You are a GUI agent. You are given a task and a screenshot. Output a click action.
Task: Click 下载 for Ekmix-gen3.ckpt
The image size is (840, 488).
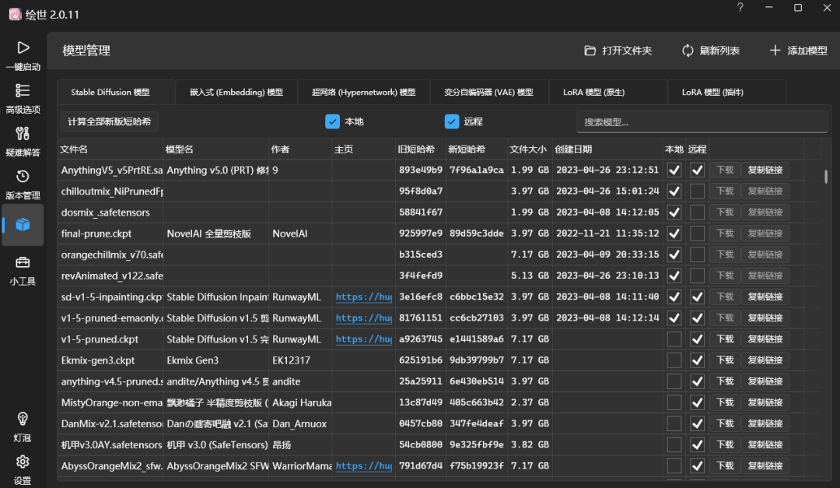point(725,360)
